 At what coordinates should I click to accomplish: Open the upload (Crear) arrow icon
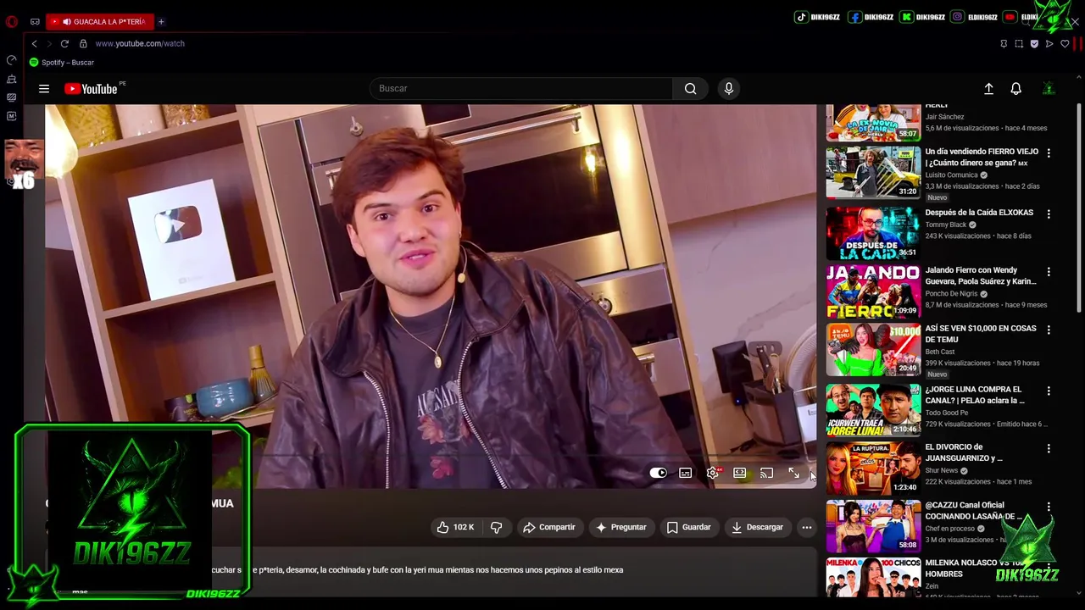[x=988, y=88]
